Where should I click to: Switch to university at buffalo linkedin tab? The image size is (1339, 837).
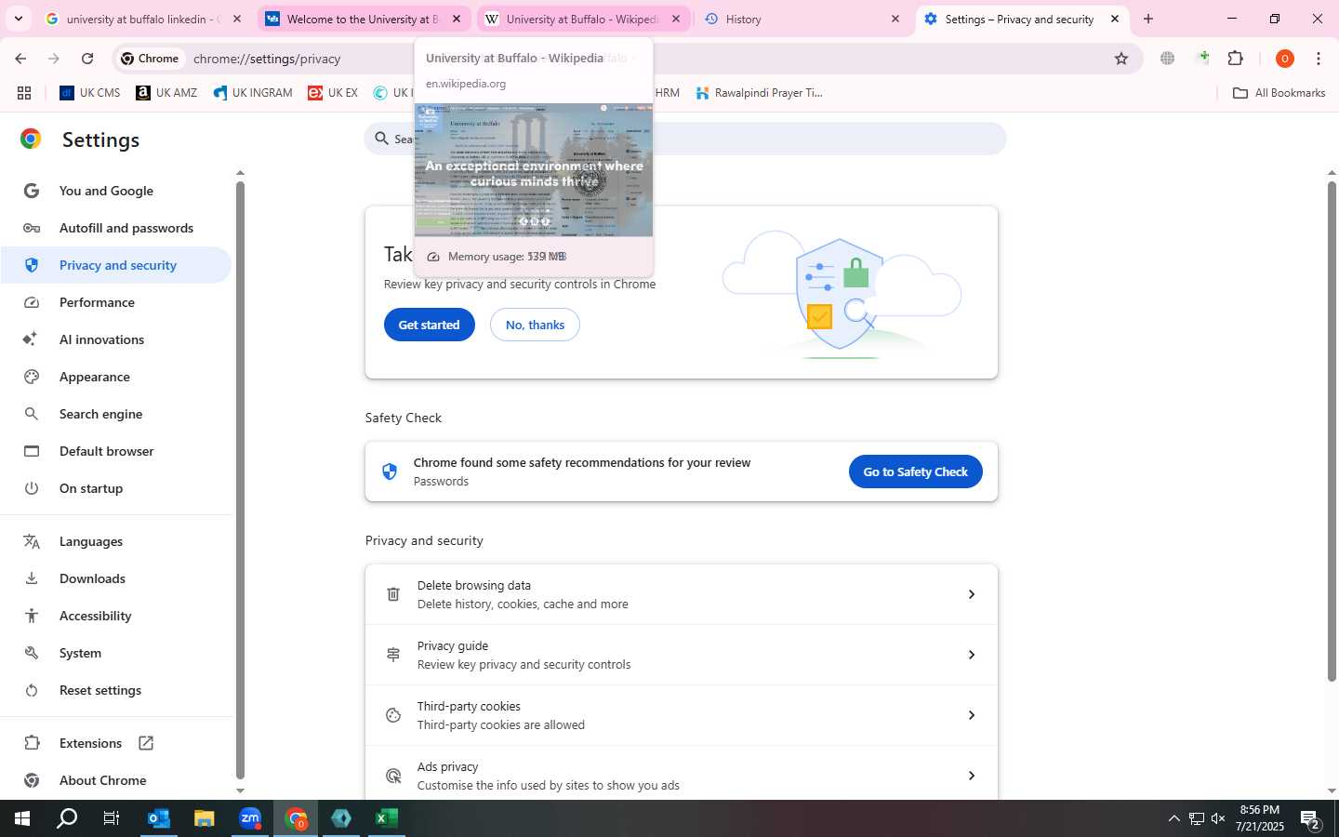pos(142,19)
